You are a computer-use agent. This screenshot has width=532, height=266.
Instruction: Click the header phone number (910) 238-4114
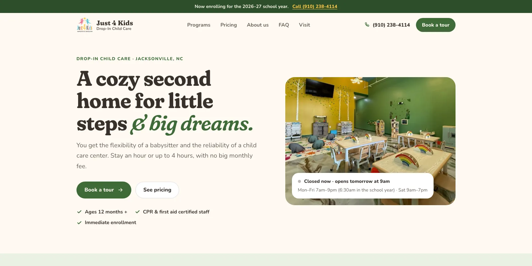pos(391,25)
